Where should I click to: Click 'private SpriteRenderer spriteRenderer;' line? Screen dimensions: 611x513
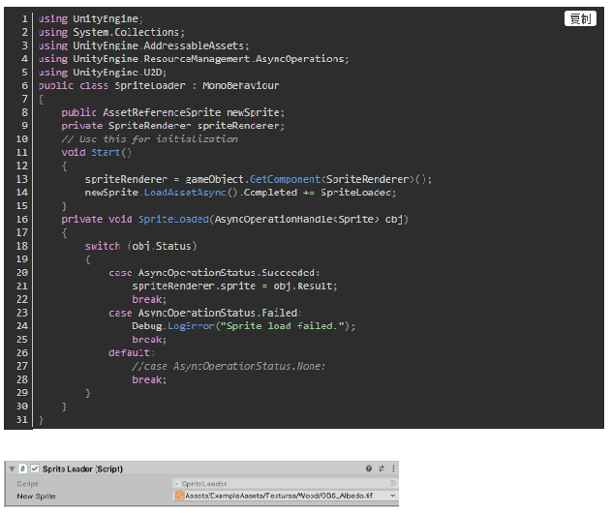173,126
